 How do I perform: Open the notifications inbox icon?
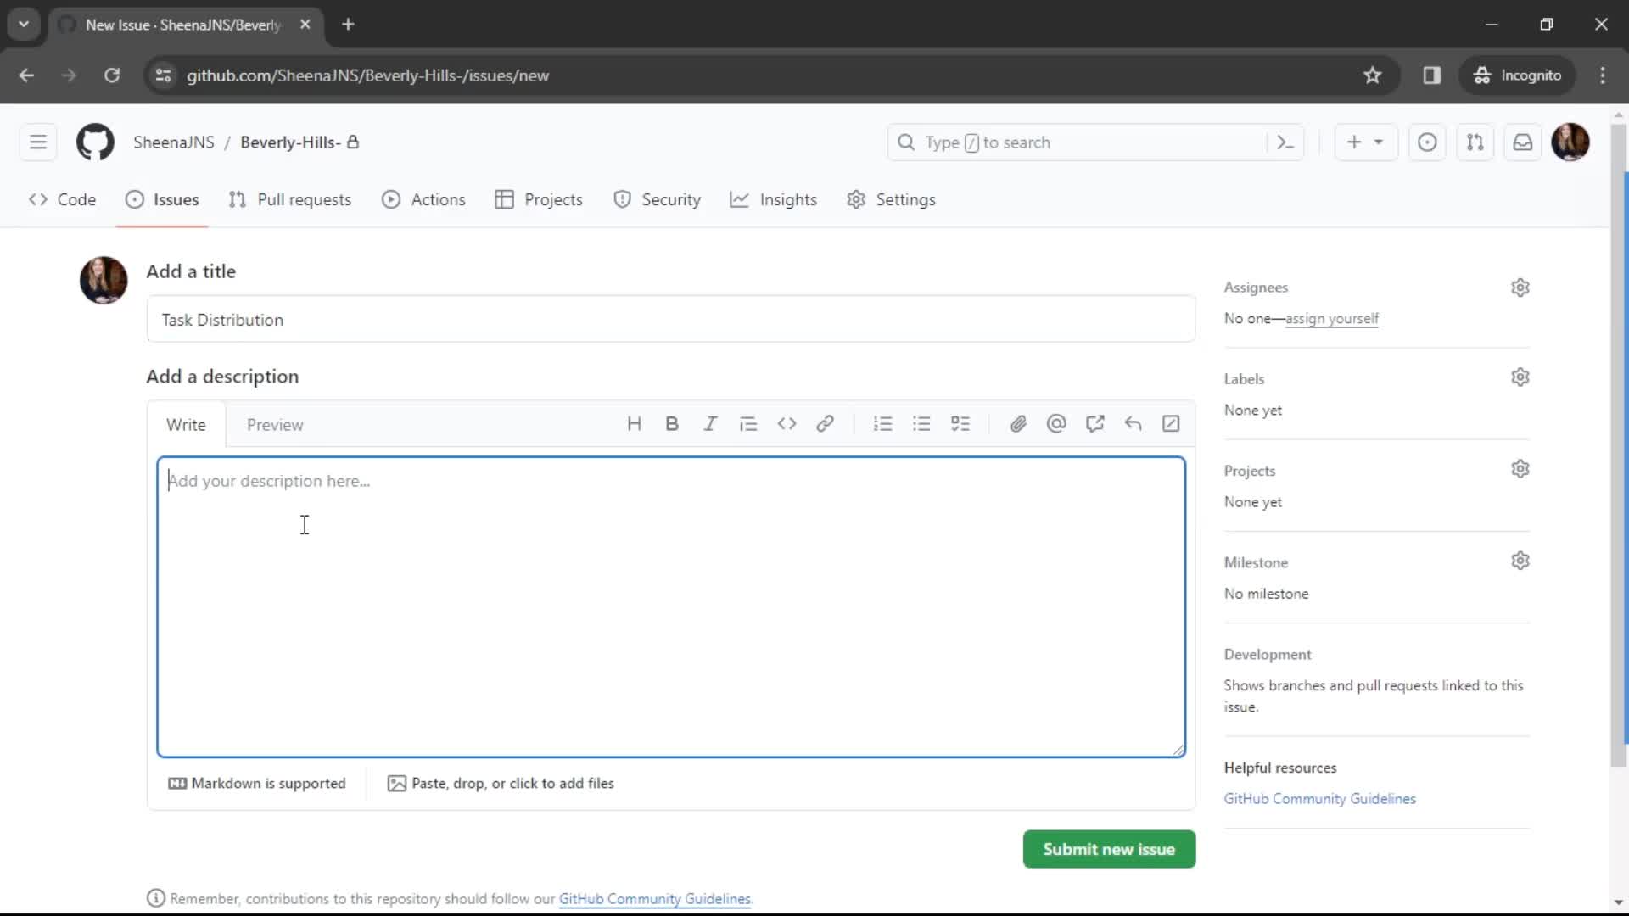click(1523, 142)
